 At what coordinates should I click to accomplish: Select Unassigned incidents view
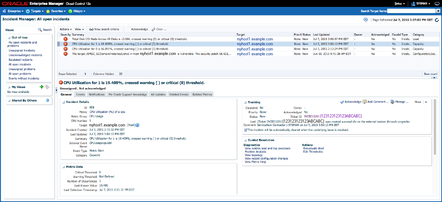(x=22, y=50)
